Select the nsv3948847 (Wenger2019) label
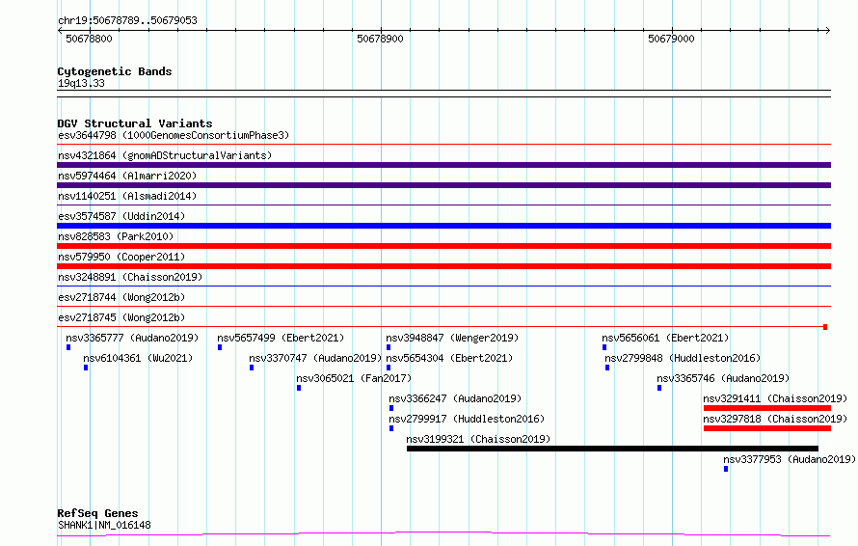This screenshot has height=546, width=858. (x=452, y=338)
